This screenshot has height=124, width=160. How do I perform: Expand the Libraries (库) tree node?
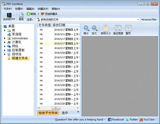5,30
